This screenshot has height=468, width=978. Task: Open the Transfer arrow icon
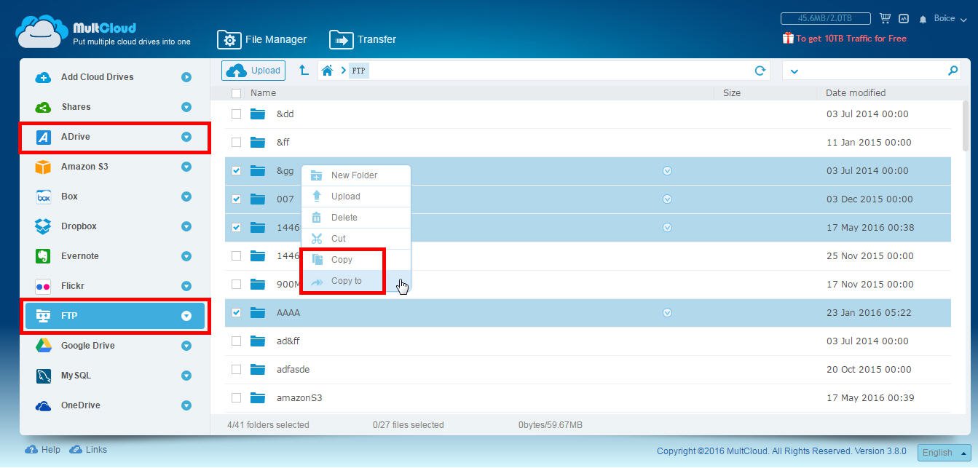click(341, 39)
